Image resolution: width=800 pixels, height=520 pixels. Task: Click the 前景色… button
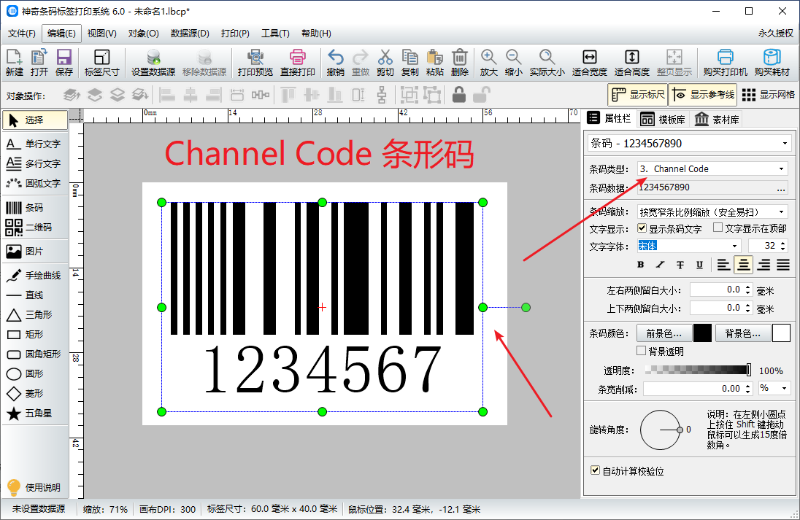(x=664, y=333)
